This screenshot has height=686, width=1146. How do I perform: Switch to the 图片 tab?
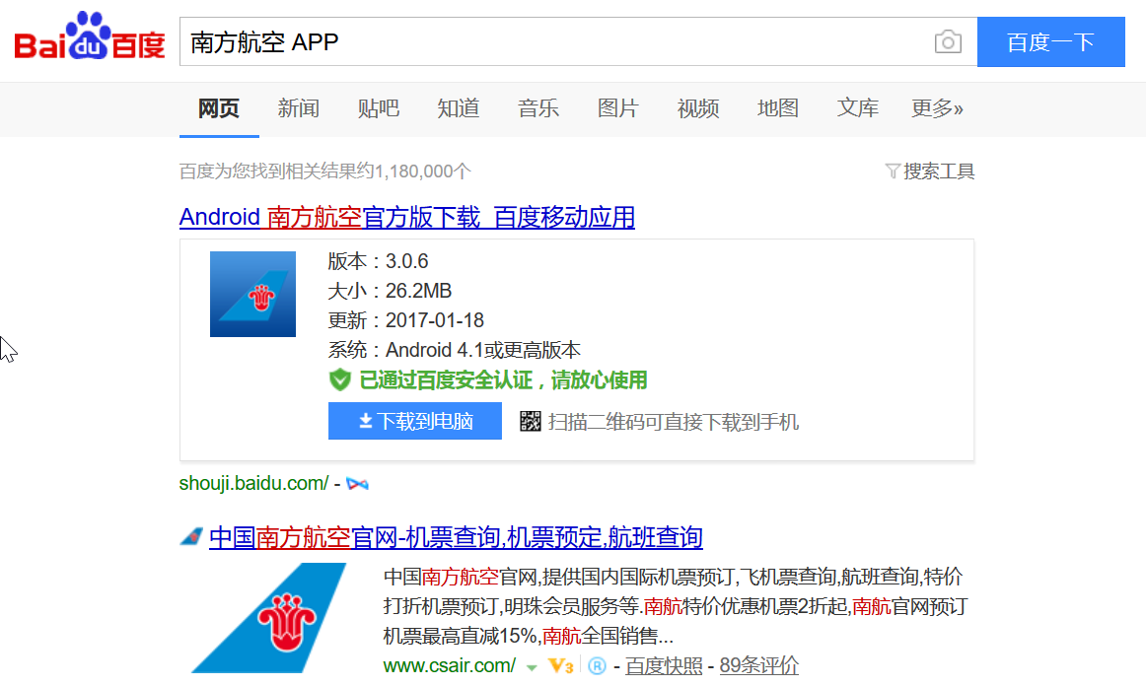coord(618,108)
